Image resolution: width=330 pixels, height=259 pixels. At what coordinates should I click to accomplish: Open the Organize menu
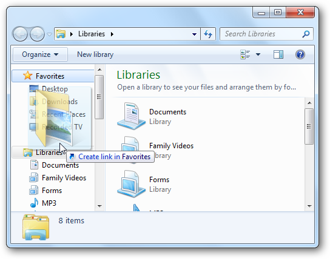pos(40,54)
